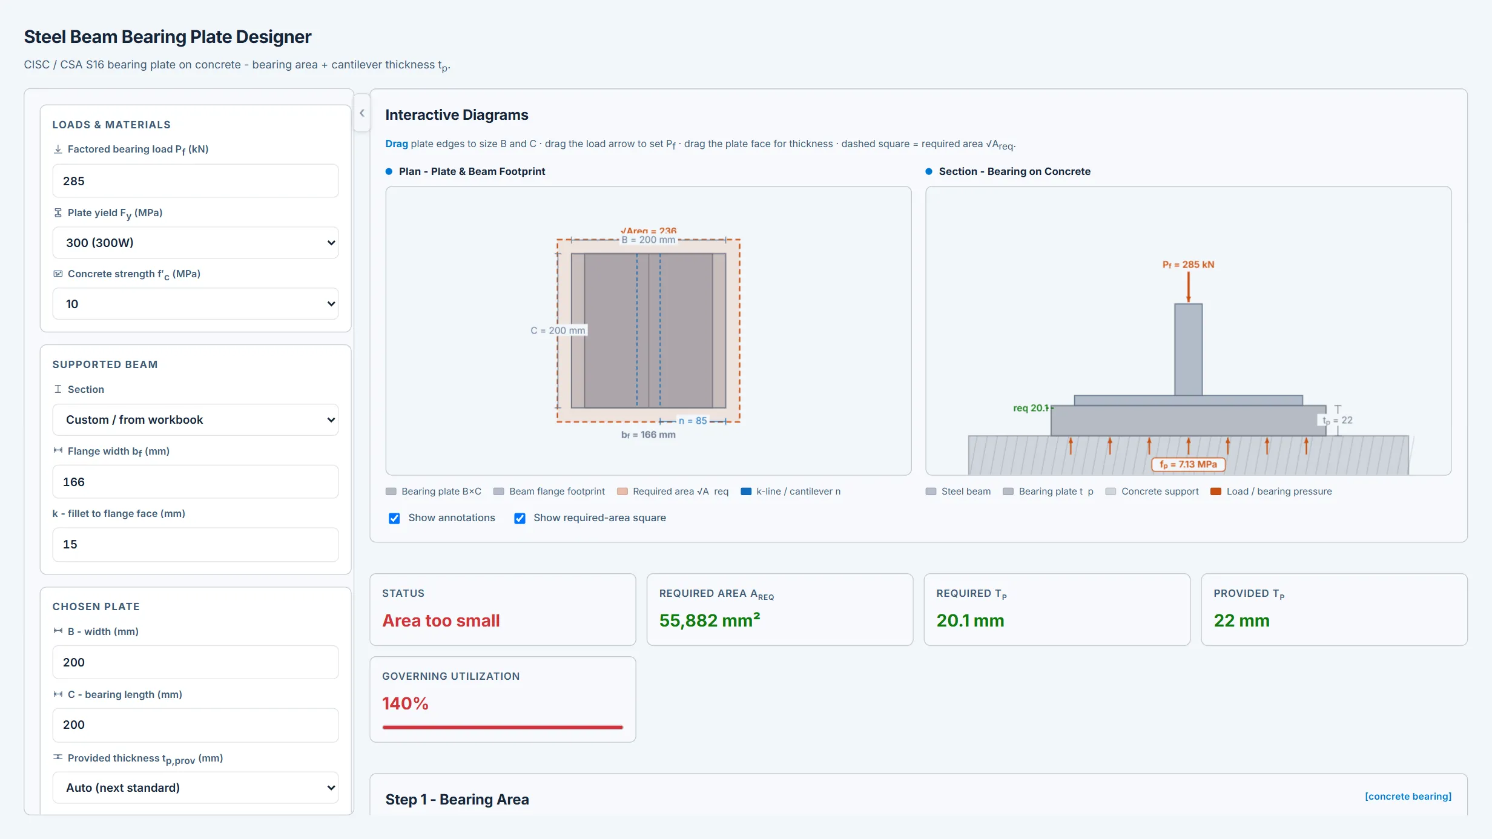1492x839 pixels.
Task: Click the Pf = 285 kN load arrow
Action: point(1188,287)
